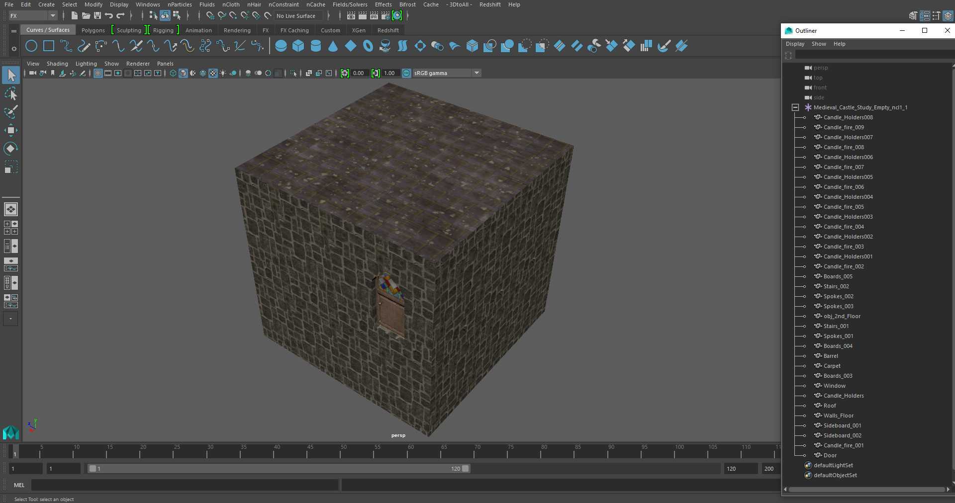The height and width of the screenshot is (503, 955).
Task: Toggle viewport grid display
Action: 98,73
